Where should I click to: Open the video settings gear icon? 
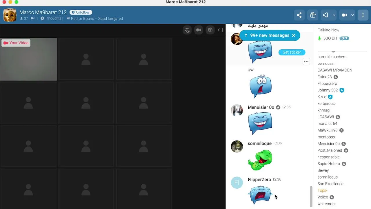(x=210, y=30)
